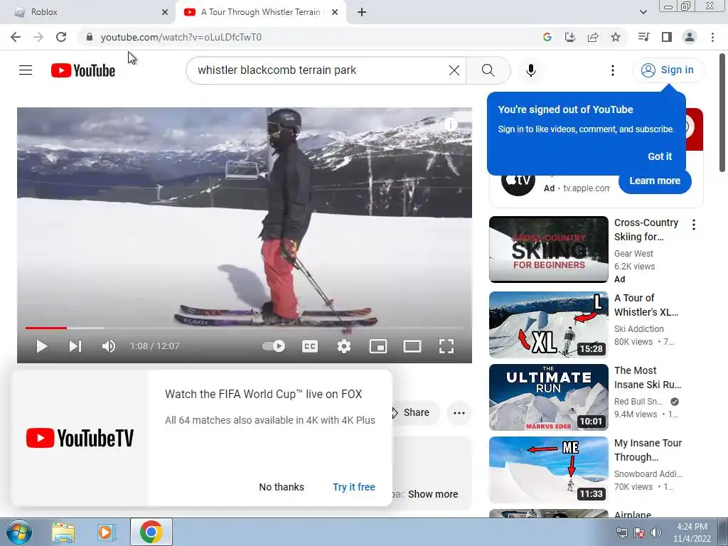The height and width of the screenshot is (546, 728).
Task: Mute the video volume speaker icon
Action: (109, 346)
